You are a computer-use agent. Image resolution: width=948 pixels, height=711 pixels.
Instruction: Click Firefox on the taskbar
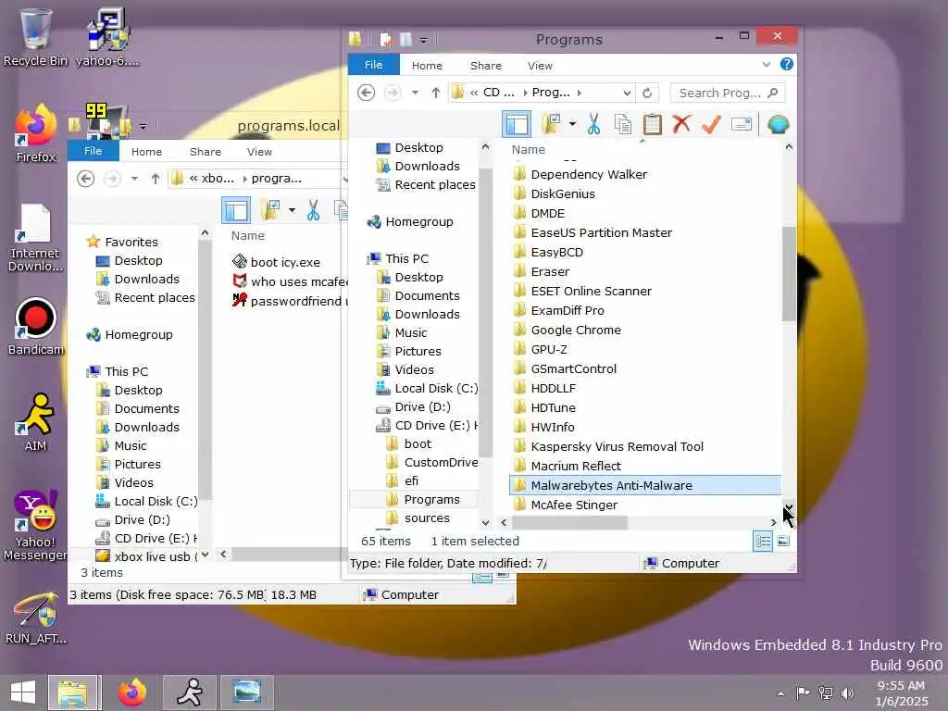[131, 692]
